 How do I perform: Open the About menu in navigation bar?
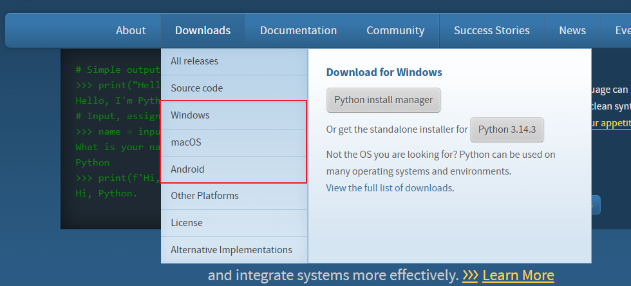tap(131, 30)
